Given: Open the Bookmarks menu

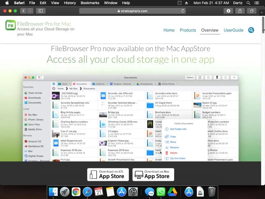Looking at the screenshot, I should [x=90, y=3].
